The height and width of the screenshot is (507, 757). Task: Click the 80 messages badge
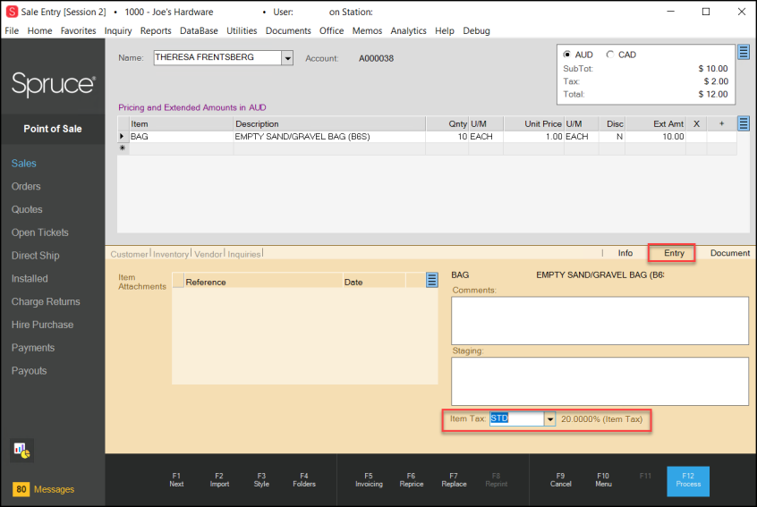[21, 489]
